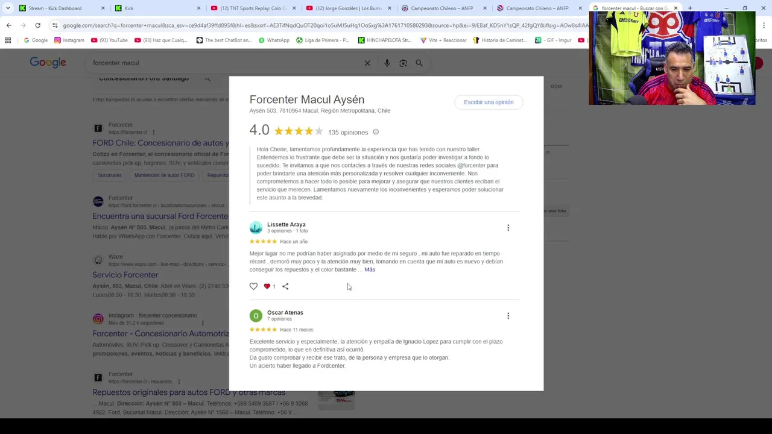Viewport: 772px width, 434px height.
Task: Reload the current page
Action: click(x=37, y=25)
